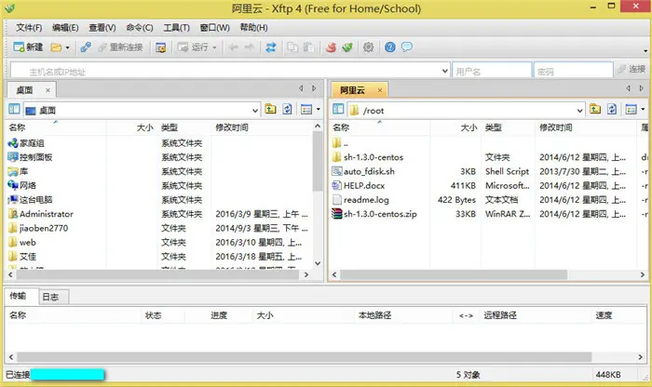This screenshot has height=387, width=652.
Task: Open the folder icon in main toolbar
Action: 56,47
